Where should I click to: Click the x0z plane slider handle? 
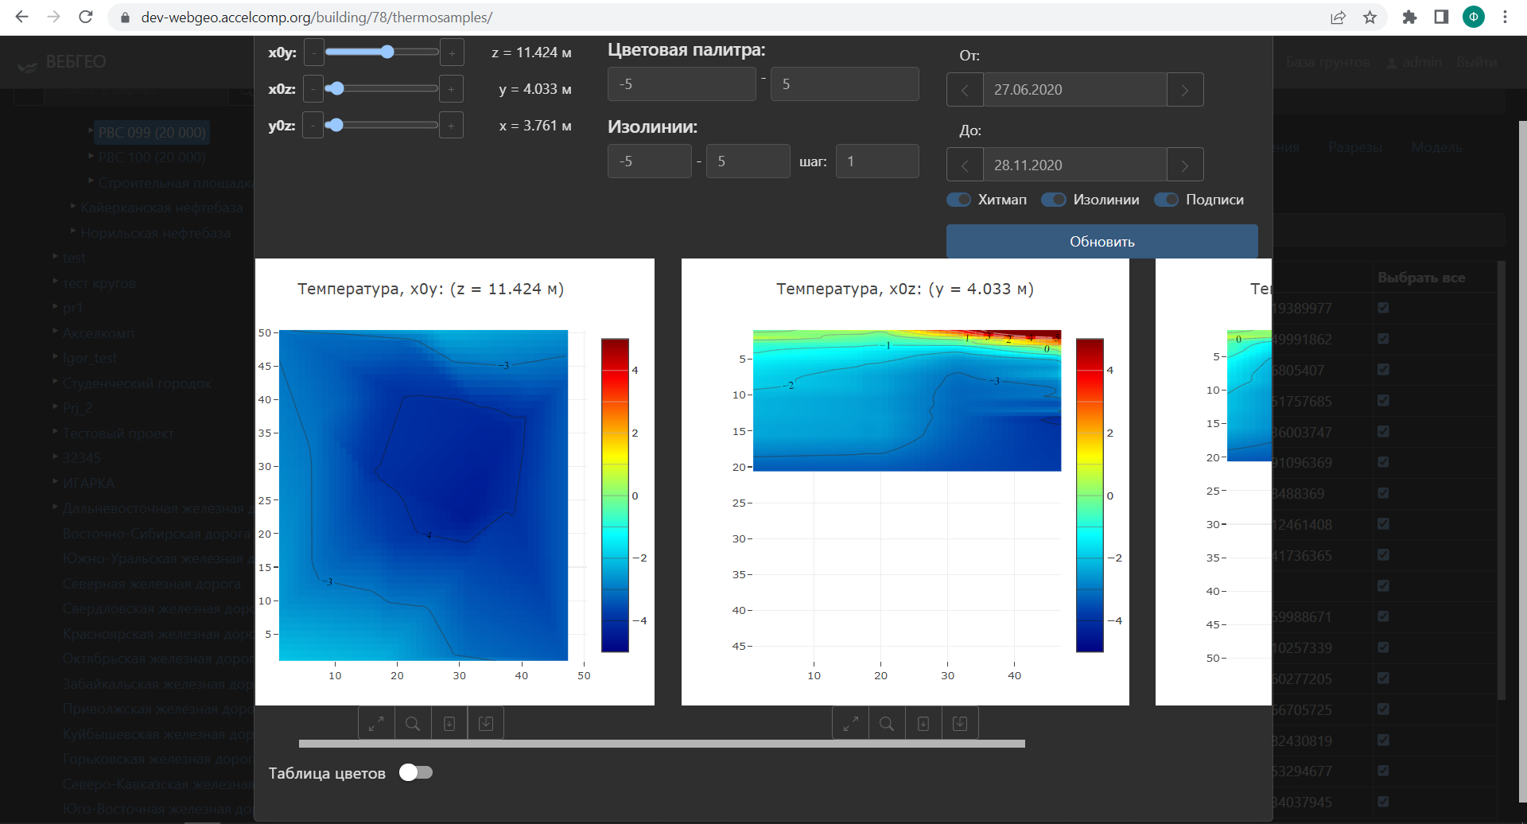point(336,88)
